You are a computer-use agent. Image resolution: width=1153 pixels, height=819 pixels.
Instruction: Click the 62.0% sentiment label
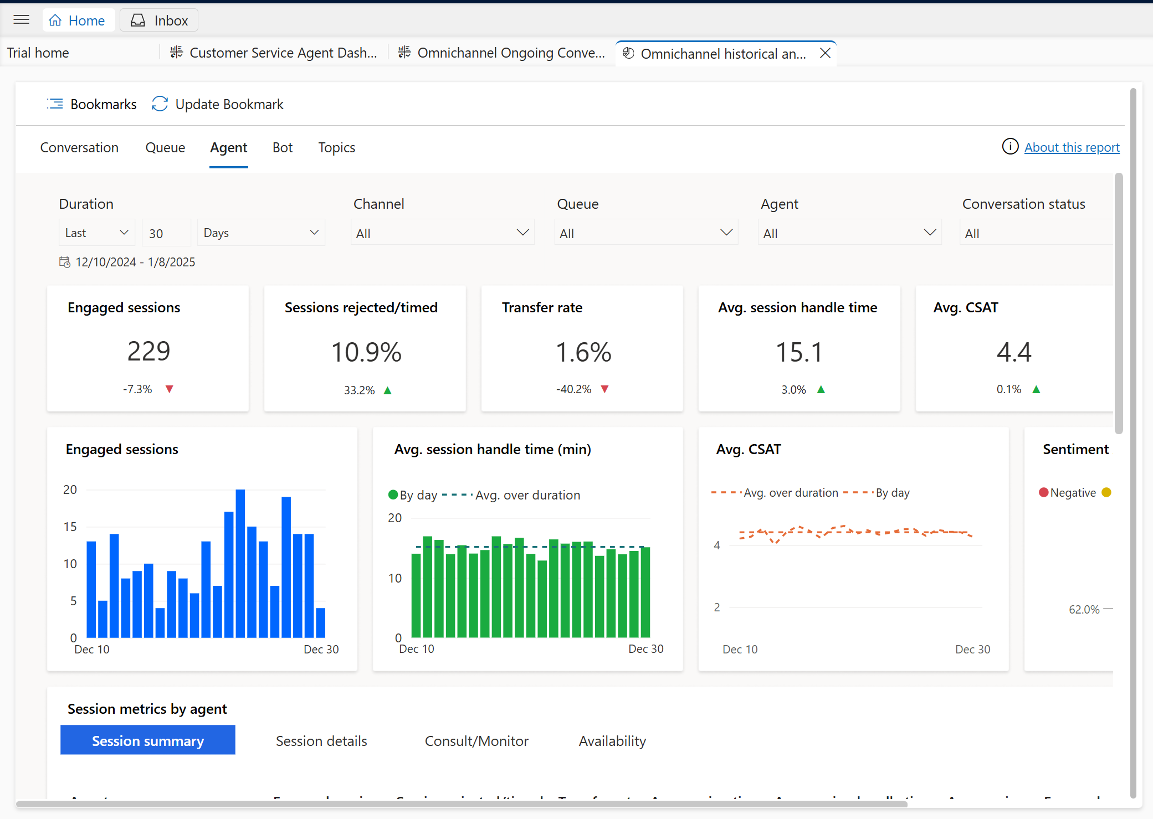(1084, 609)
